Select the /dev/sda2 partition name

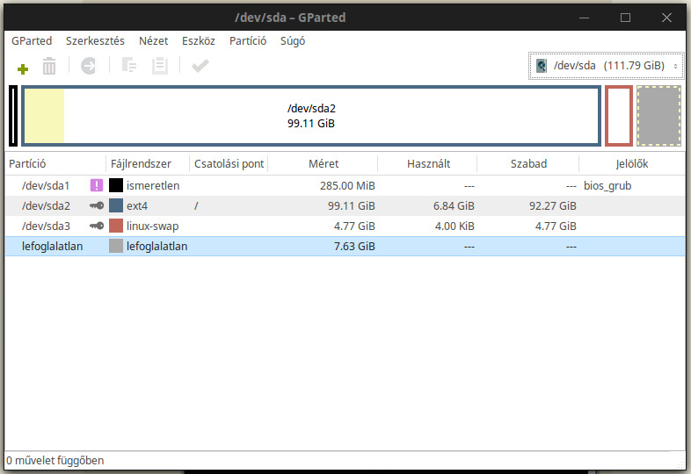[46, 205]
